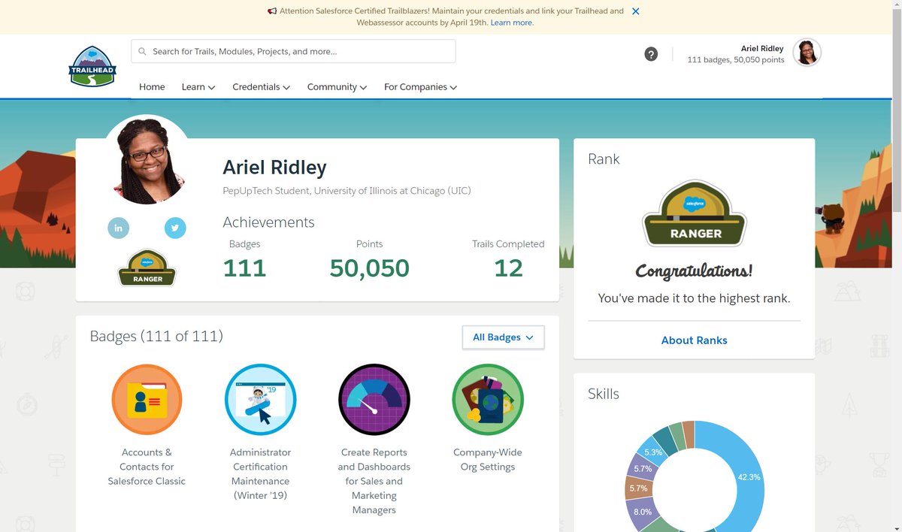The height and width of the screenshot is (532, 902).
Task: Open Create Reports and Dashboards badge title
Action: point(374,481)
